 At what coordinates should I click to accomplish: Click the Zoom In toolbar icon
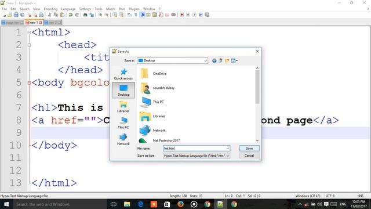click(100, 15)
